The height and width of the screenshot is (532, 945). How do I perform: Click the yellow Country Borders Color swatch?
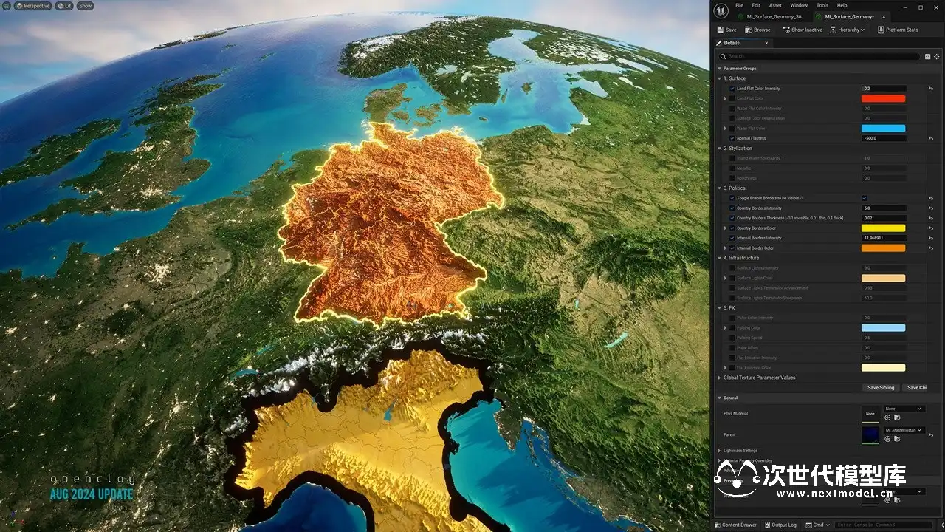click(x=883, y=228)
